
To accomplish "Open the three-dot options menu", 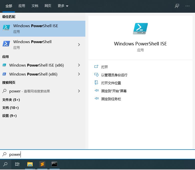I will 187,6.
